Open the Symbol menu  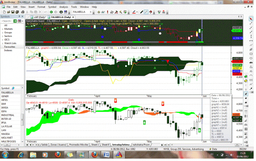click(x=52, y=7)
